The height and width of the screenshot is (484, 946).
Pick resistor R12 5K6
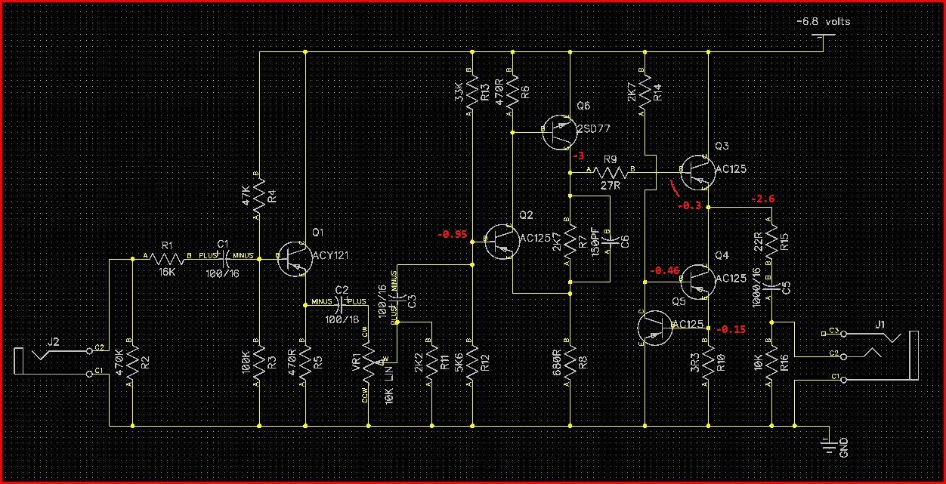coord(472,362)
